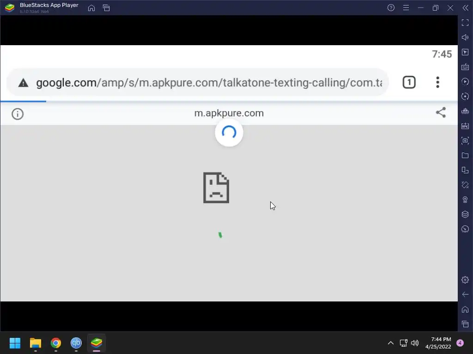This screenshot has height=354, width=473.
Task: Open the keyboard controls icon
Action: 465,67
